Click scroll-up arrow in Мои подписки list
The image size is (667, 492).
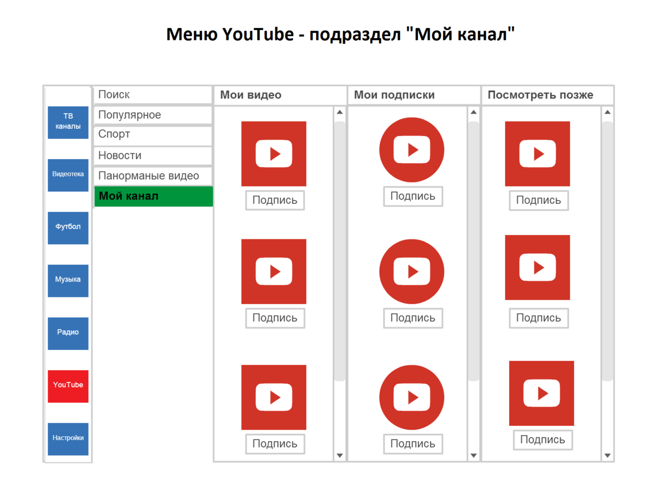click(x=474, y=113)
